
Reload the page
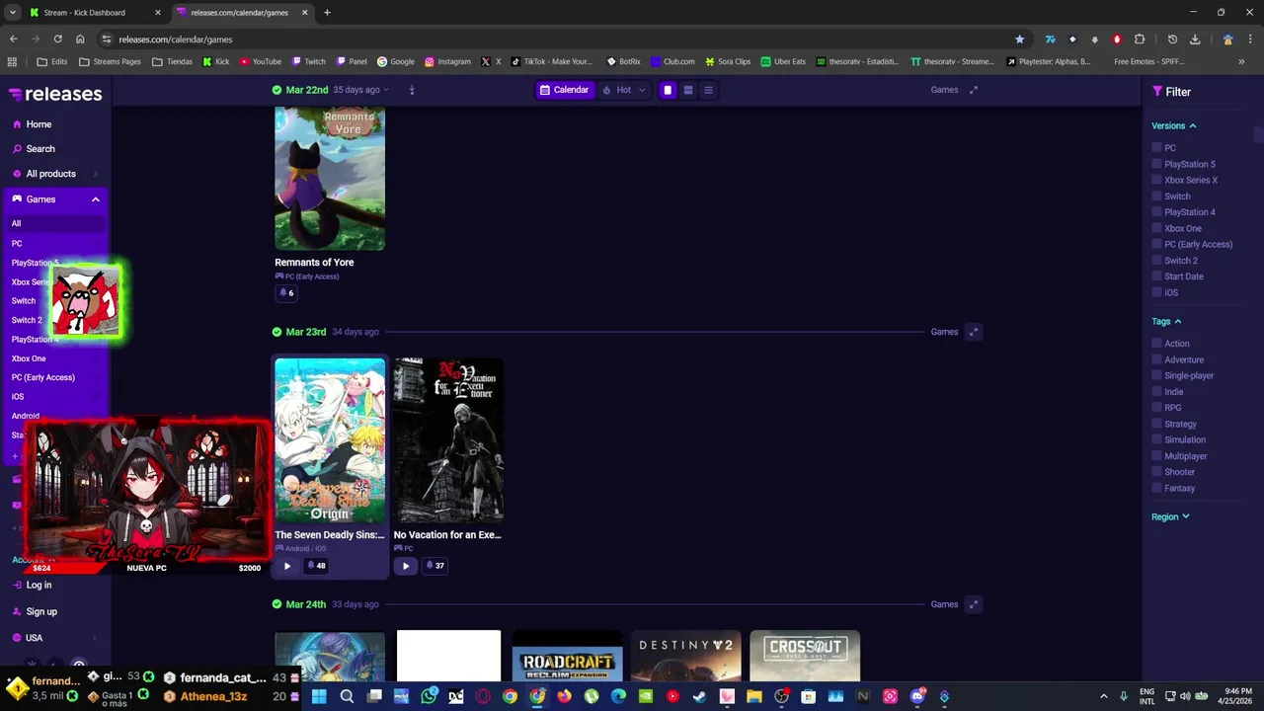coord(57,39)
